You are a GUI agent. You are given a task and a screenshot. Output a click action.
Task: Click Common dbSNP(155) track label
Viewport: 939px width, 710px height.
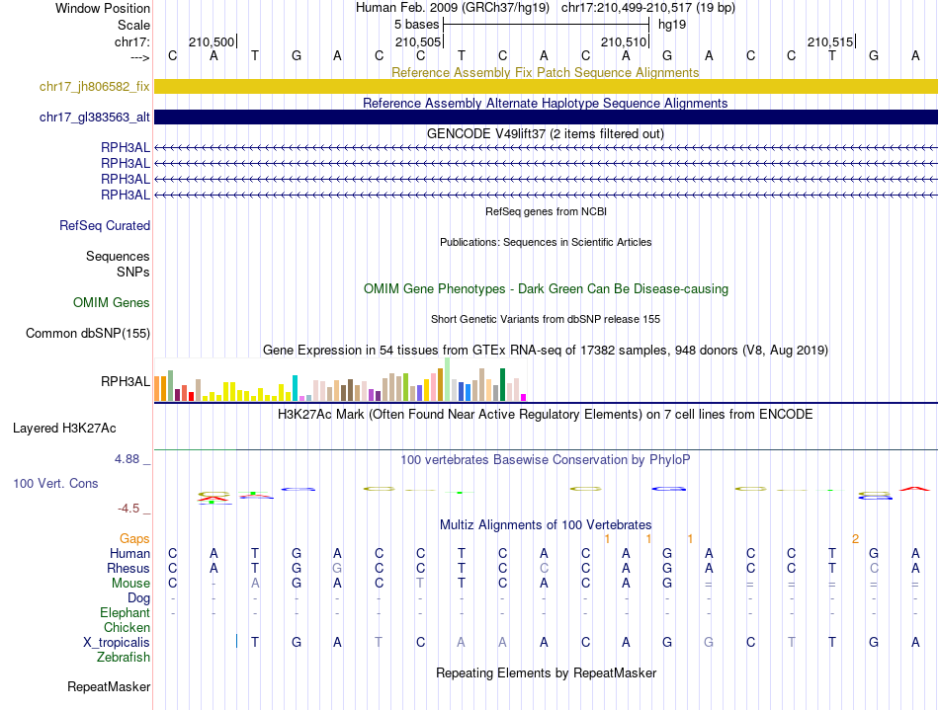pos(87,333)
